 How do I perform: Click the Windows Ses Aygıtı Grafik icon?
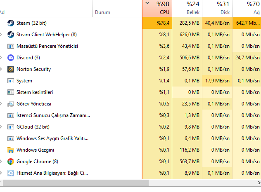coord(11,138)
